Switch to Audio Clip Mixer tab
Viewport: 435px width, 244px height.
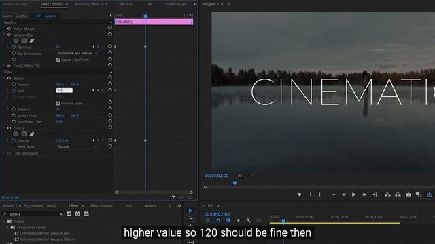[x=90, y=4]
